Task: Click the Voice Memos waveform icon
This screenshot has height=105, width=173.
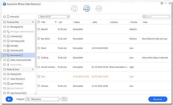Action: coord(8,79)
